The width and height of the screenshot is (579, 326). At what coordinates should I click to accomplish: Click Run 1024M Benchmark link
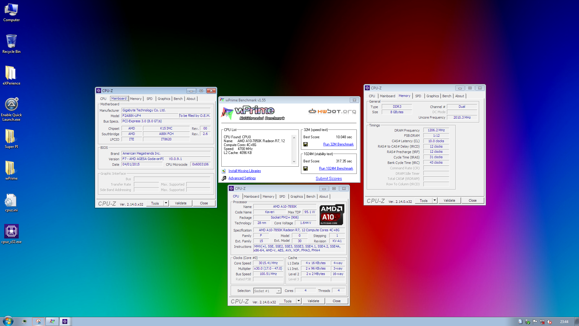click(336, 168)
